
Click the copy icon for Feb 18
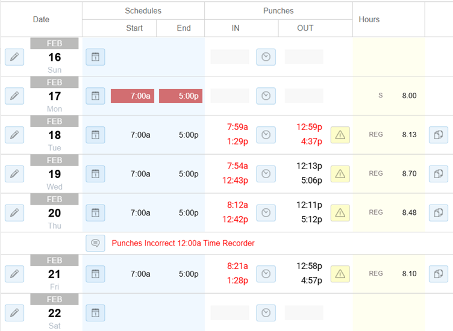(x=439, y=135)
